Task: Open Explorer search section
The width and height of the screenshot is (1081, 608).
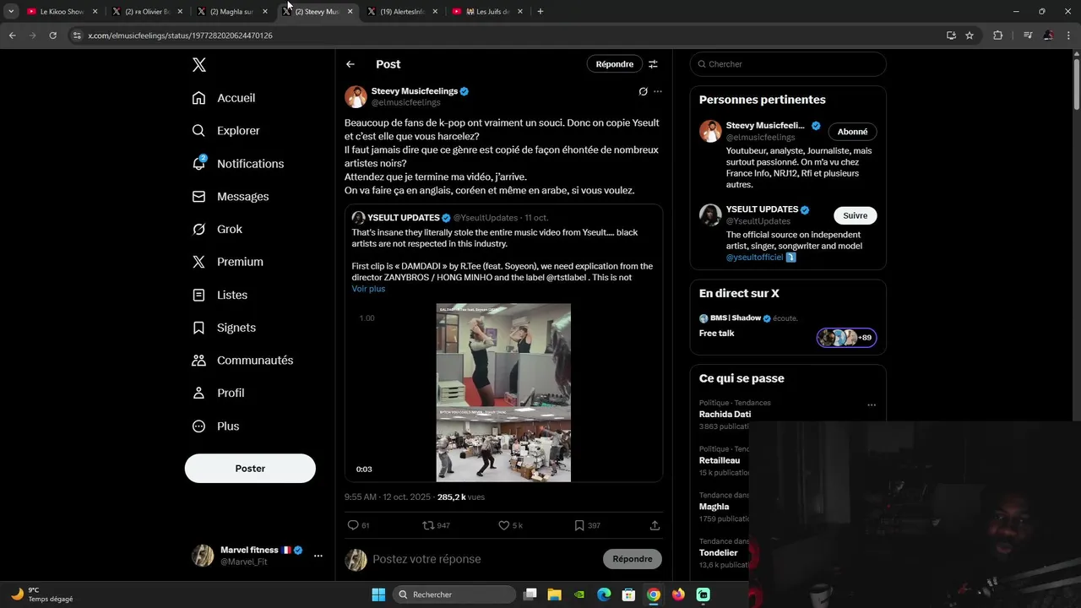Action: coord(225,131)
